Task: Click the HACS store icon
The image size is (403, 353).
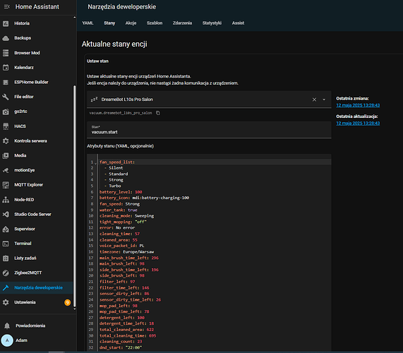Action: pos(6,126)
